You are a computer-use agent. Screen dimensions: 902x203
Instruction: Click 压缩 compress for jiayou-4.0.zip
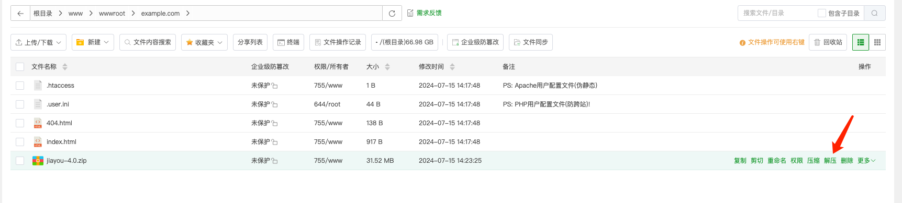point(814,161)
